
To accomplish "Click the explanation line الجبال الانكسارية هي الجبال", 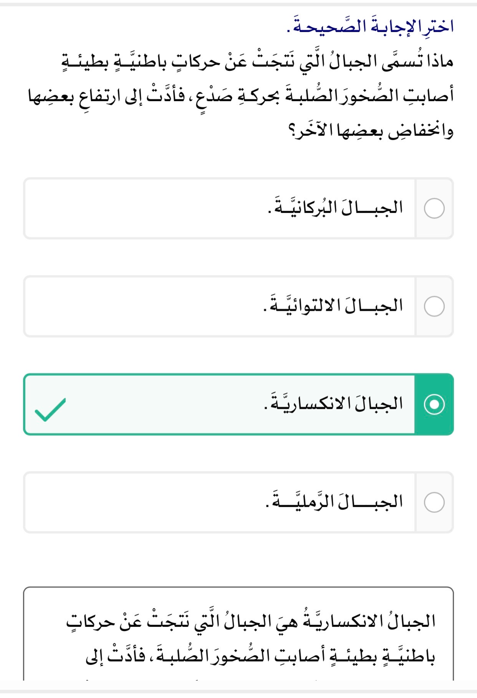I will pyautogui.click(x=251, y=621).
